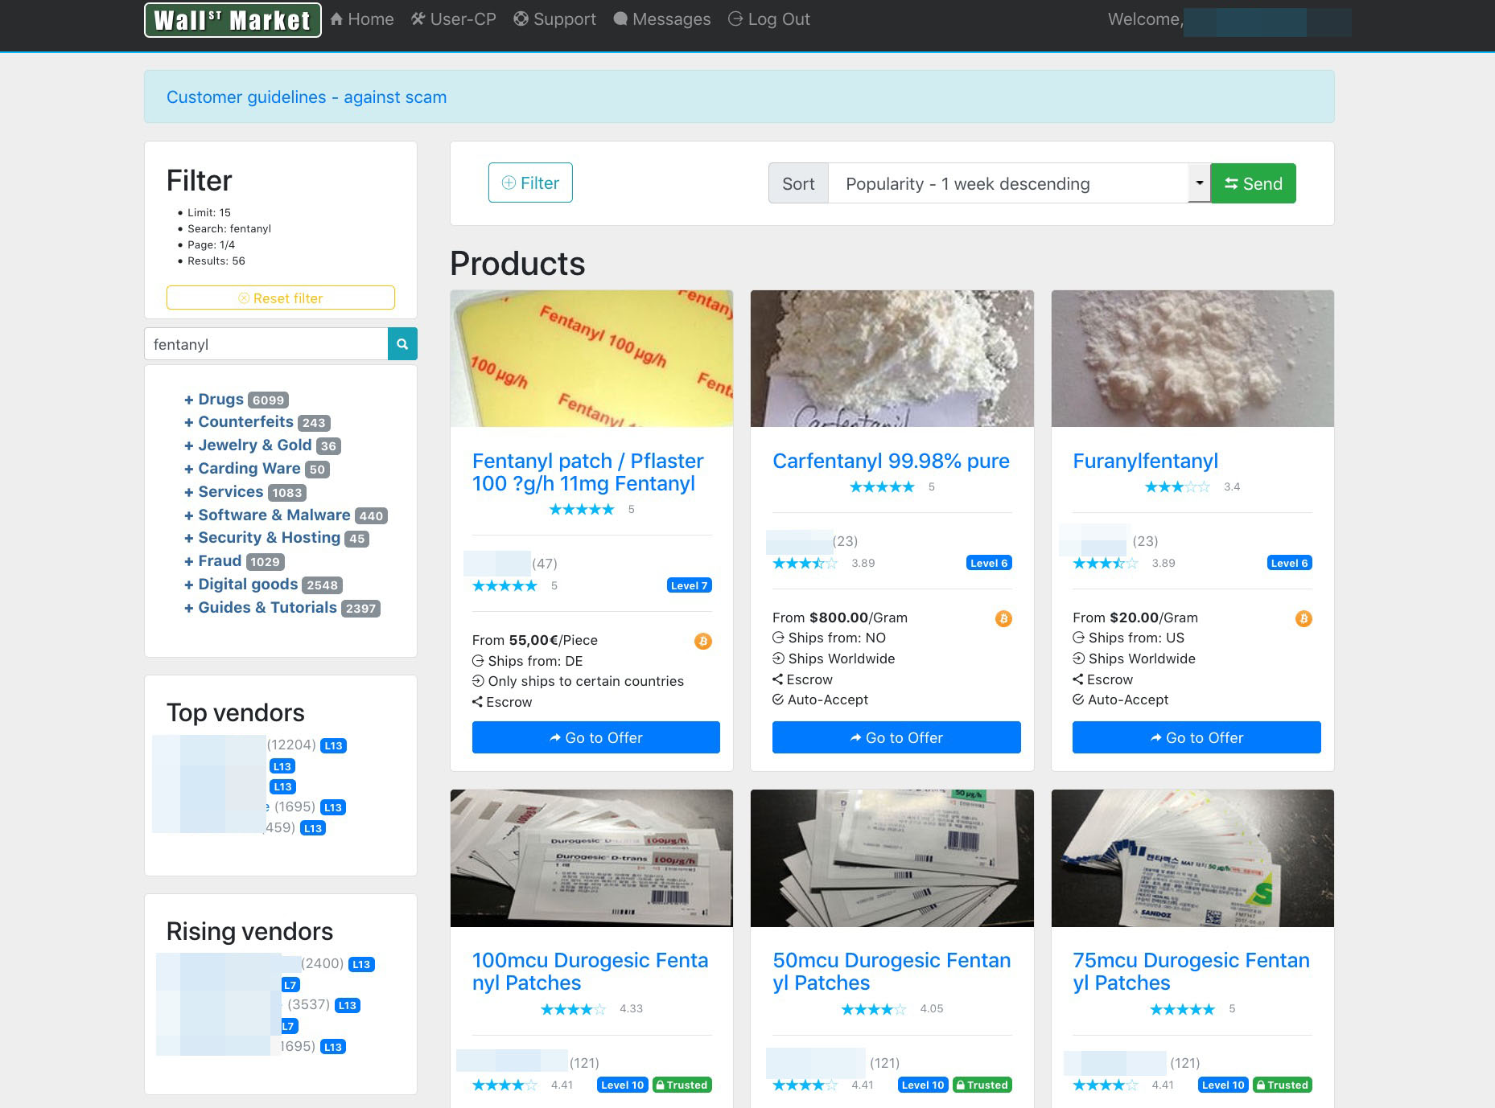The width and height of the screenshot is (1495, 1108).
Task: Click the 75mcu Sandoz patches thumbnail
Action: pyautogui.click(x=1192, y=858)
